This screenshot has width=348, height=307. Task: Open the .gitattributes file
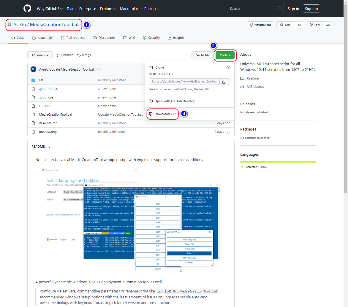pos(48,89)
